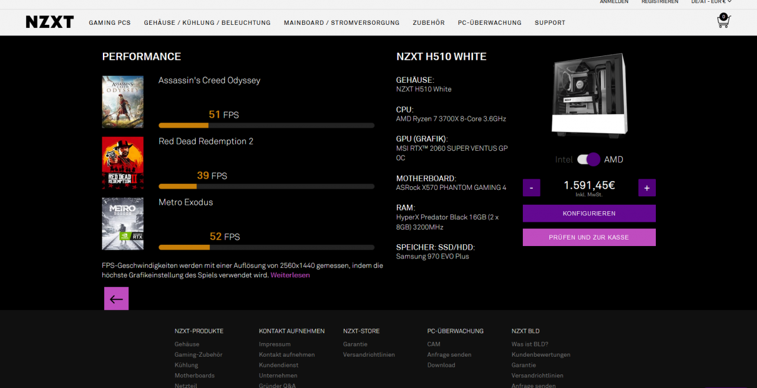This screenshot has height=388, width=757.
Task: Open the DE/AT - EUR € region dropdown
Action: click(x=711, y=2)
